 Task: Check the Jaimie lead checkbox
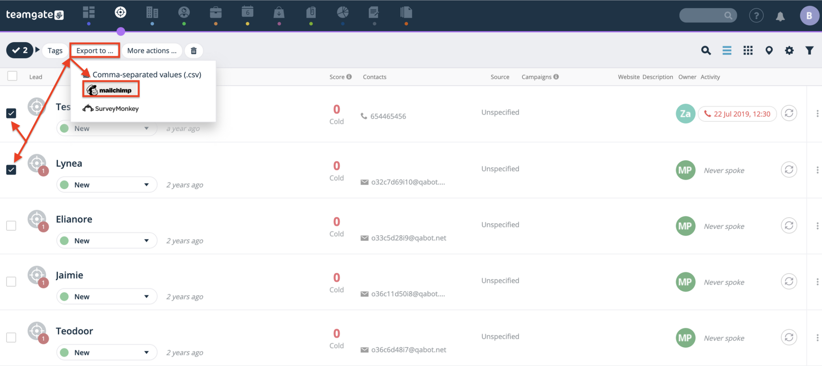11,282
